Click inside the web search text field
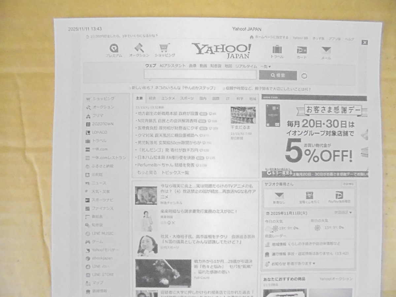 [200, 75]
